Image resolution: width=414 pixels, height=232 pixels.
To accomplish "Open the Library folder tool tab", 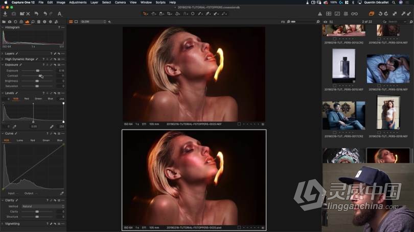I will coord(4,22).
